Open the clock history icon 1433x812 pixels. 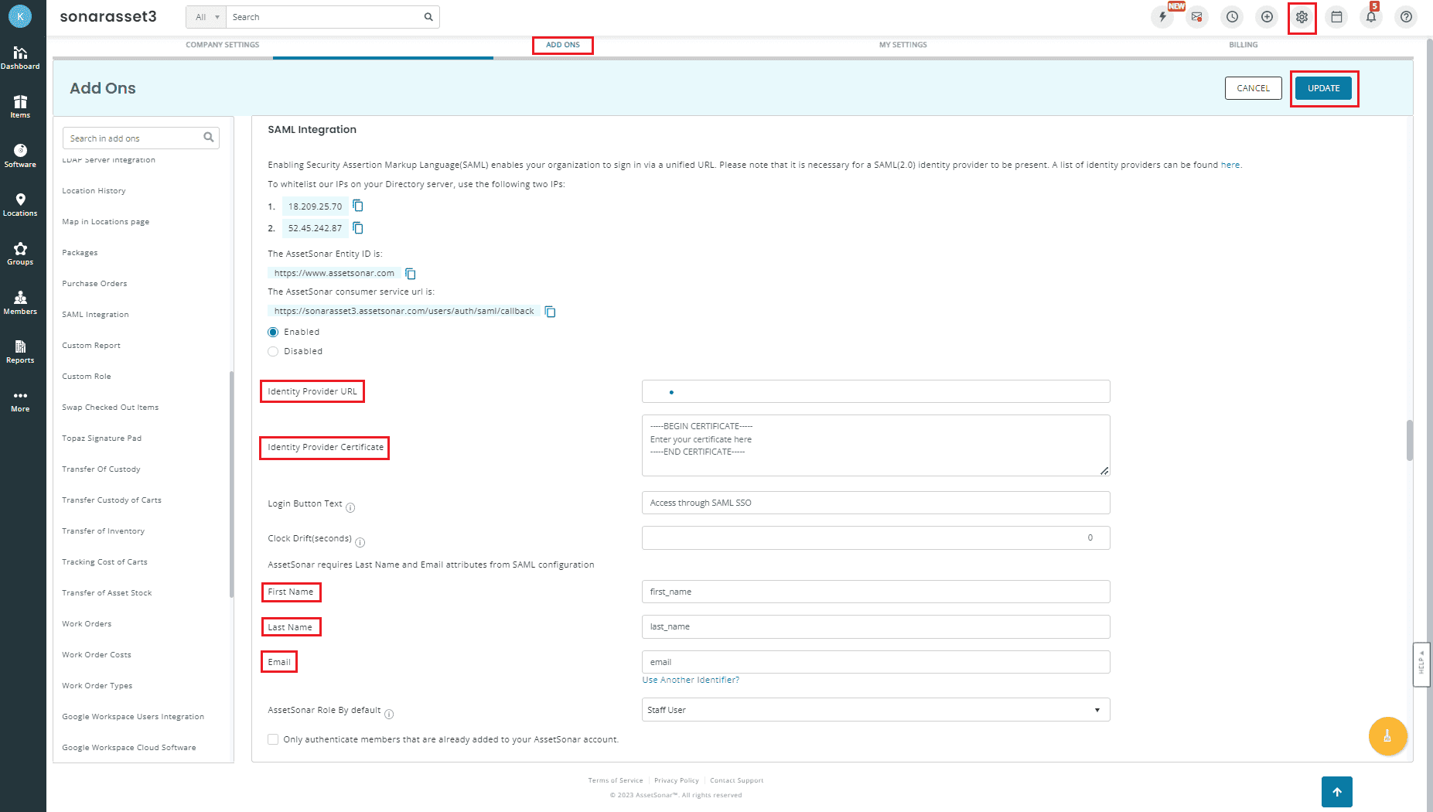pyautogui.click(x=1232, y=16)
